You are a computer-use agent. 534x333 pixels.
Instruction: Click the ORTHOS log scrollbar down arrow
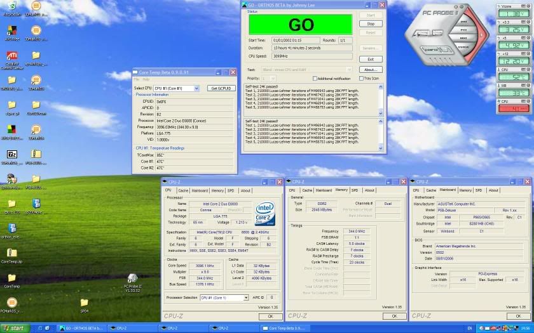[x=381, y=114]
